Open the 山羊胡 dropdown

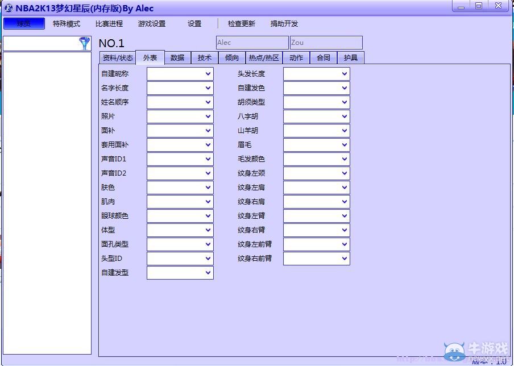coord(316,130)
